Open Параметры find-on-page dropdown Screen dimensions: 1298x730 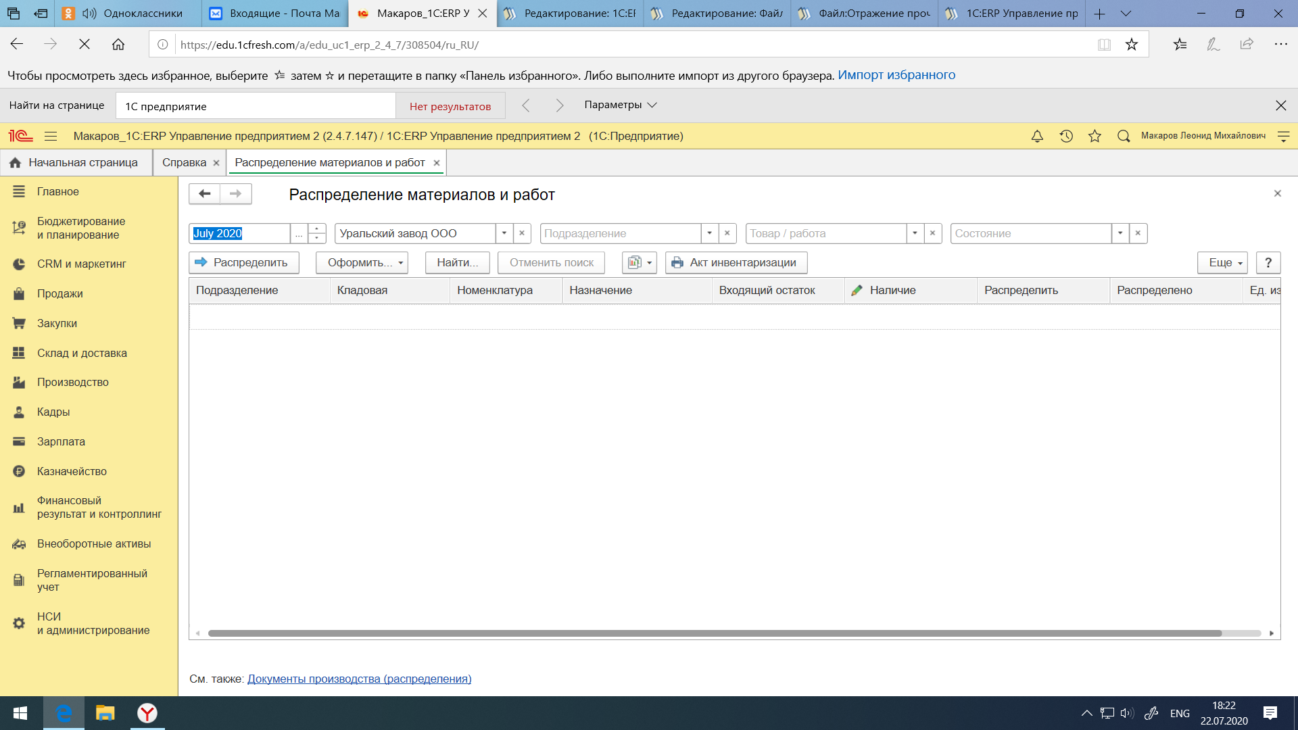pyautogui.click(x=620, y=105)
